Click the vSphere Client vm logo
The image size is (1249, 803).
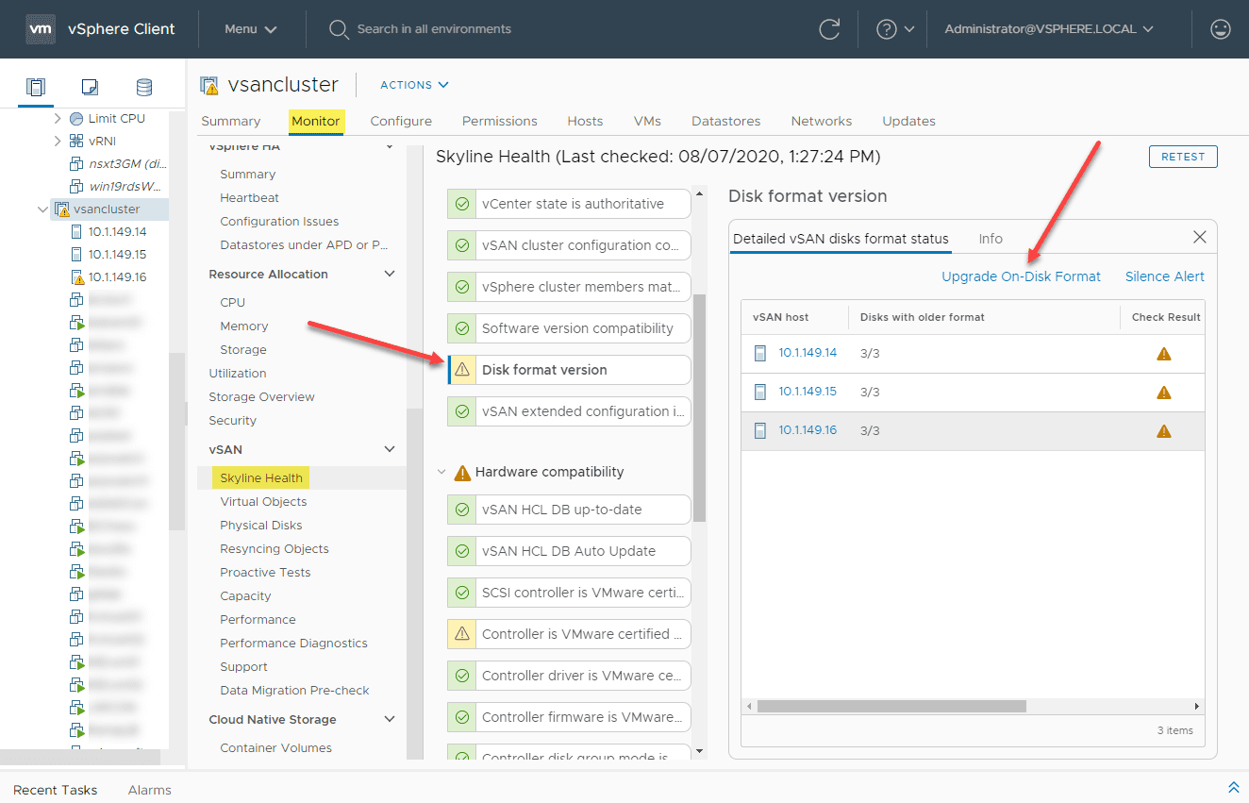[x=41, y=29]
